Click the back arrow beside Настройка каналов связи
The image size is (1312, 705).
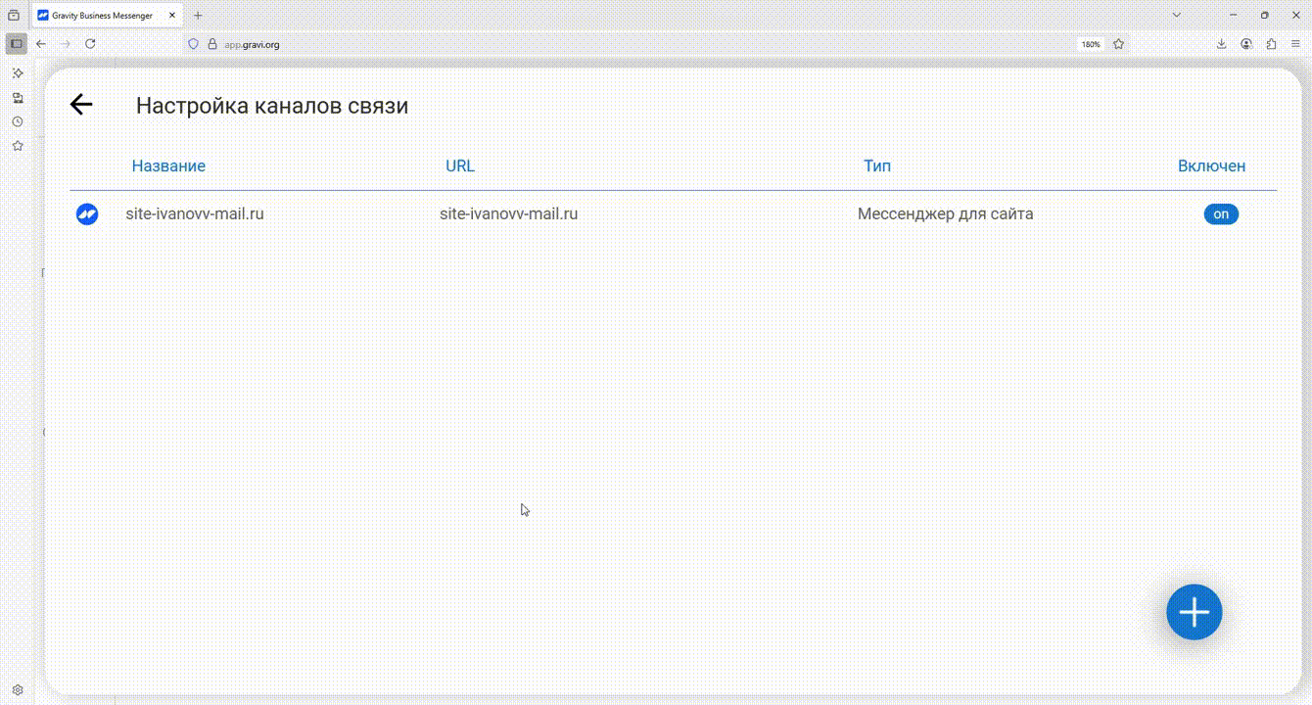coord(81,105)
